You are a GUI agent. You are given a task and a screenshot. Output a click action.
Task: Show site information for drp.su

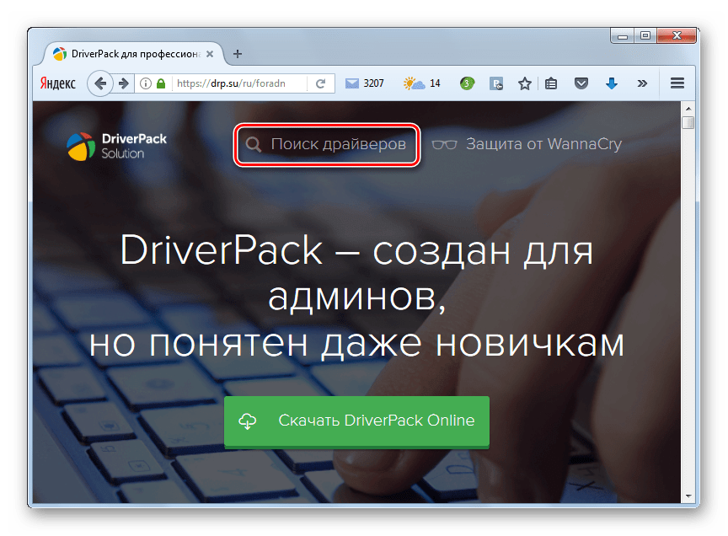pos(146,83)
